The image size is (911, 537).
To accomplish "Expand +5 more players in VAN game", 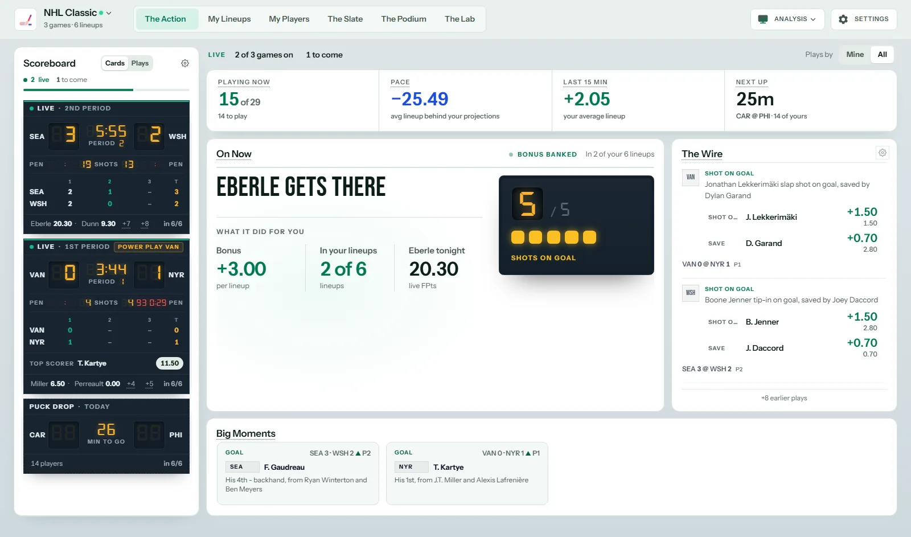I will [149, 384].
